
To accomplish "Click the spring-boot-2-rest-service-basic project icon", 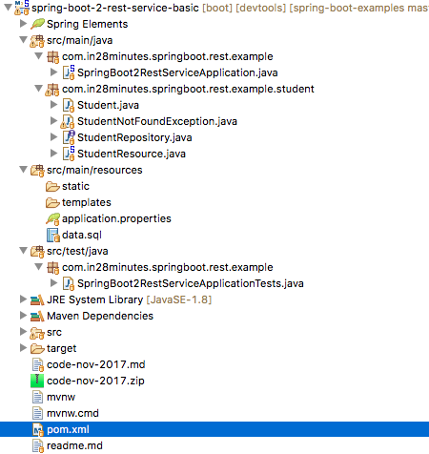I will click(x=22, y=8).
